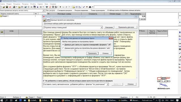The height and width of the screenshot is (102, 181).
Task: Click the Task View taskbar icon
Action: pos(11,100)
